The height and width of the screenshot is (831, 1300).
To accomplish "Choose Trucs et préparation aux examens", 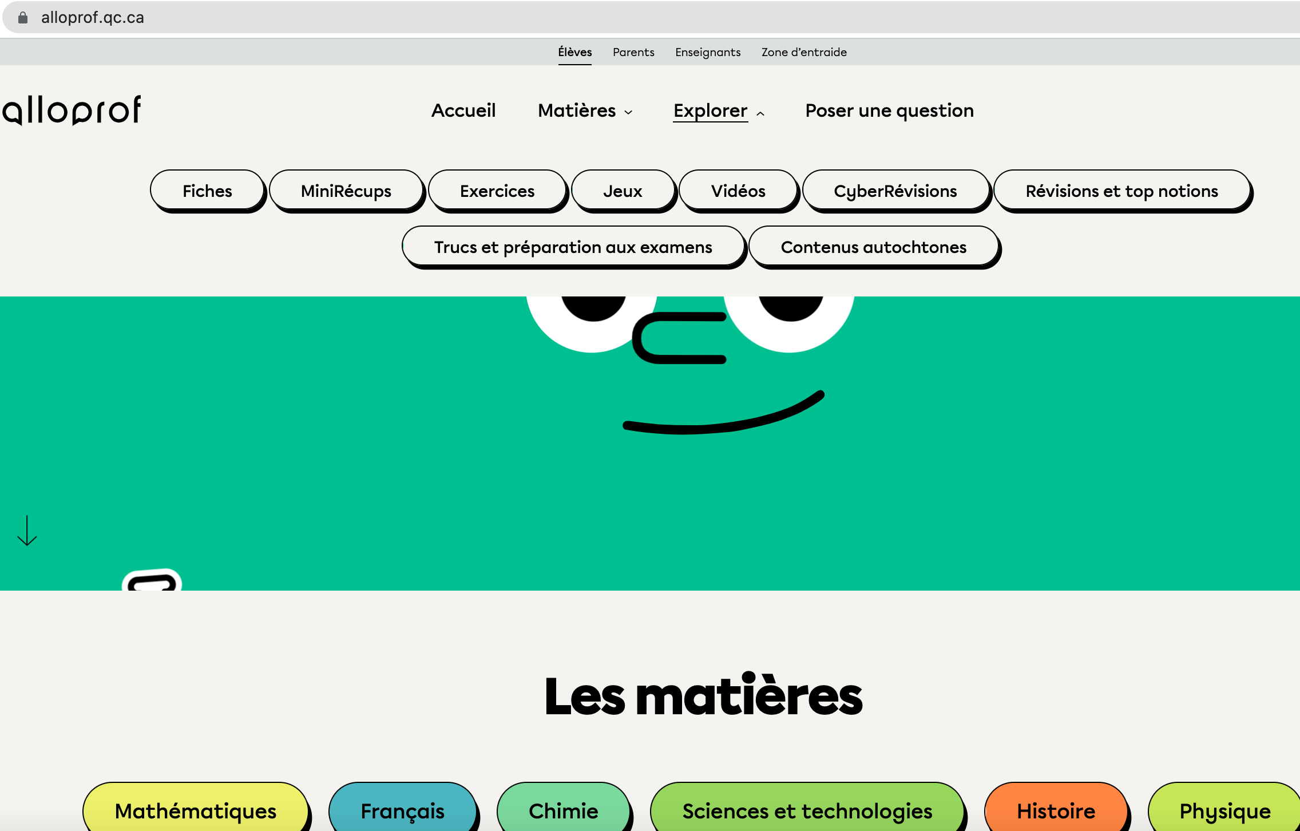I will point(573,247).
